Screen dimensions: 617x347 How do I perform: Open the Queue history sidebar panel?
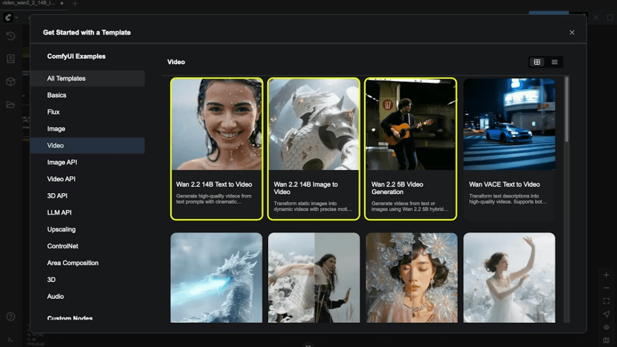tap(10, 36)
